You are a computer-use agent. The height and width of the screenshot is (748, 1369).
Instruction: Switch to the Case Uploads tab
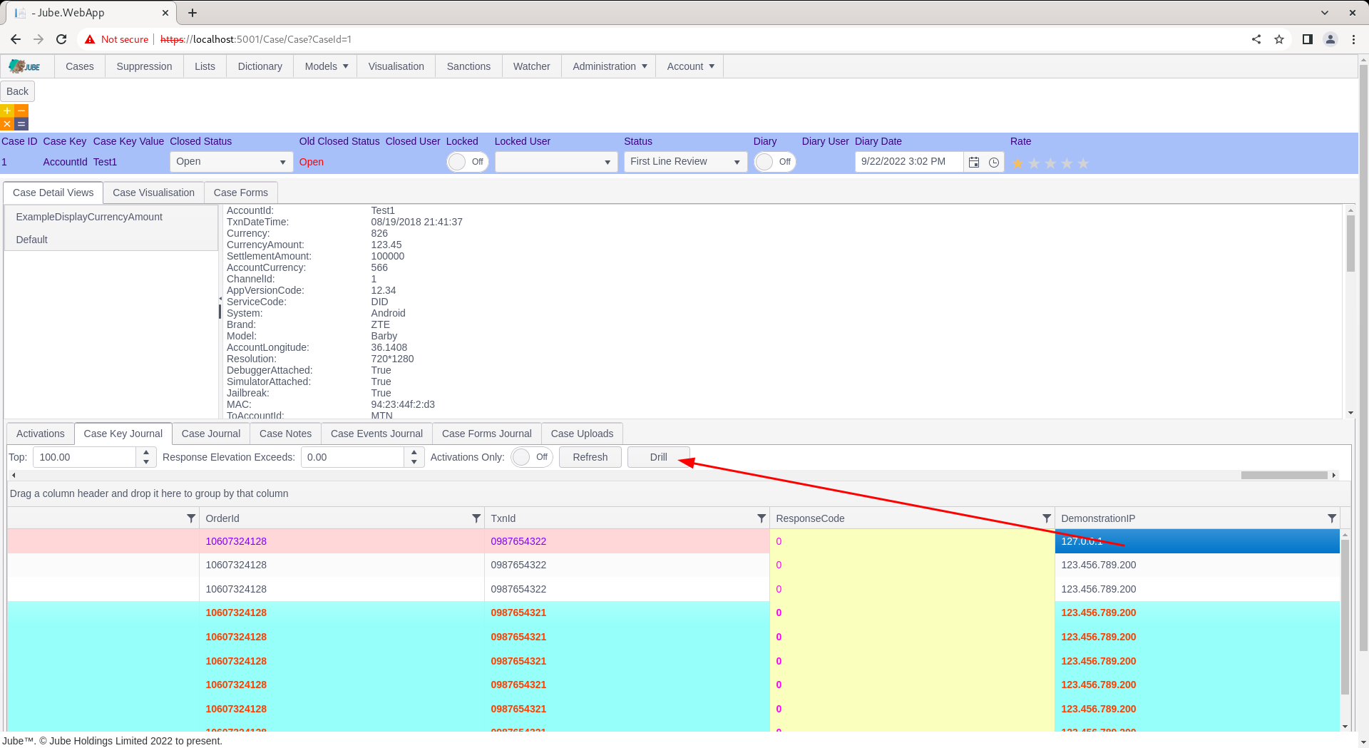[582, 434]
